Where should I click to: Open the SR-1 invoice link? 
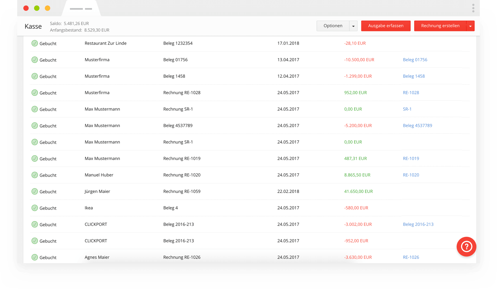(x=407, y=109)
